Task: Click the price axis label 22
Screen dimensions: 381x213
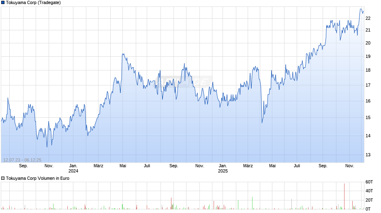Action: pyautogui.click(x=368, y=19)
